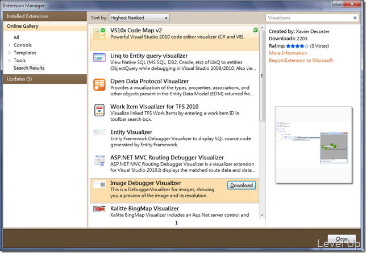Select Linq to Entity query visualizer title
366x253 pixels.
coord(149,56)
